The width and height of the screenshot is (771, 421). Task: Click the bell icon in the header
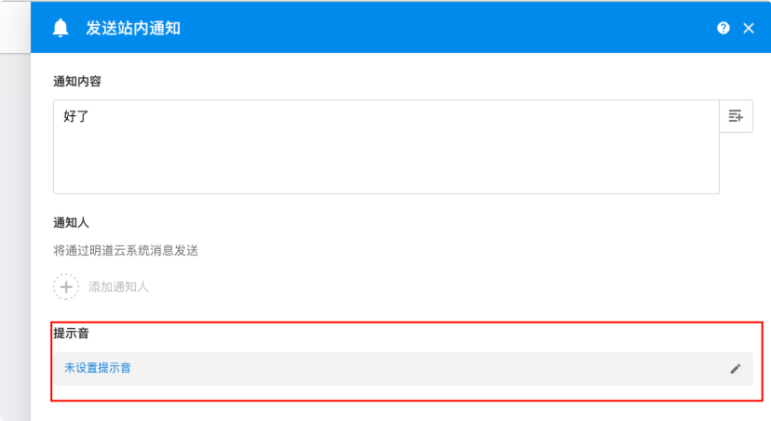(x=61, y=28)
